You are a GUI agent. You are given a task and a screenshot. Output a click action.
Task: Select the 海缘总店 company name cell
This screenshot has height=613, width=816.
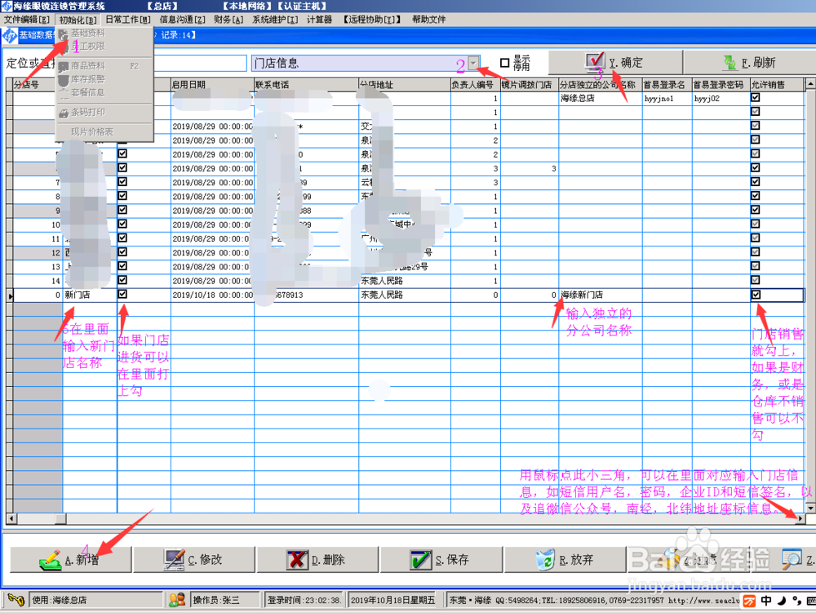pyautogui.click(x=601, y=98)
